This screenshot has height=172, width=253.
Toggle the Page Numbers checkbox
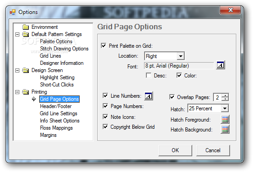point(105,106)
